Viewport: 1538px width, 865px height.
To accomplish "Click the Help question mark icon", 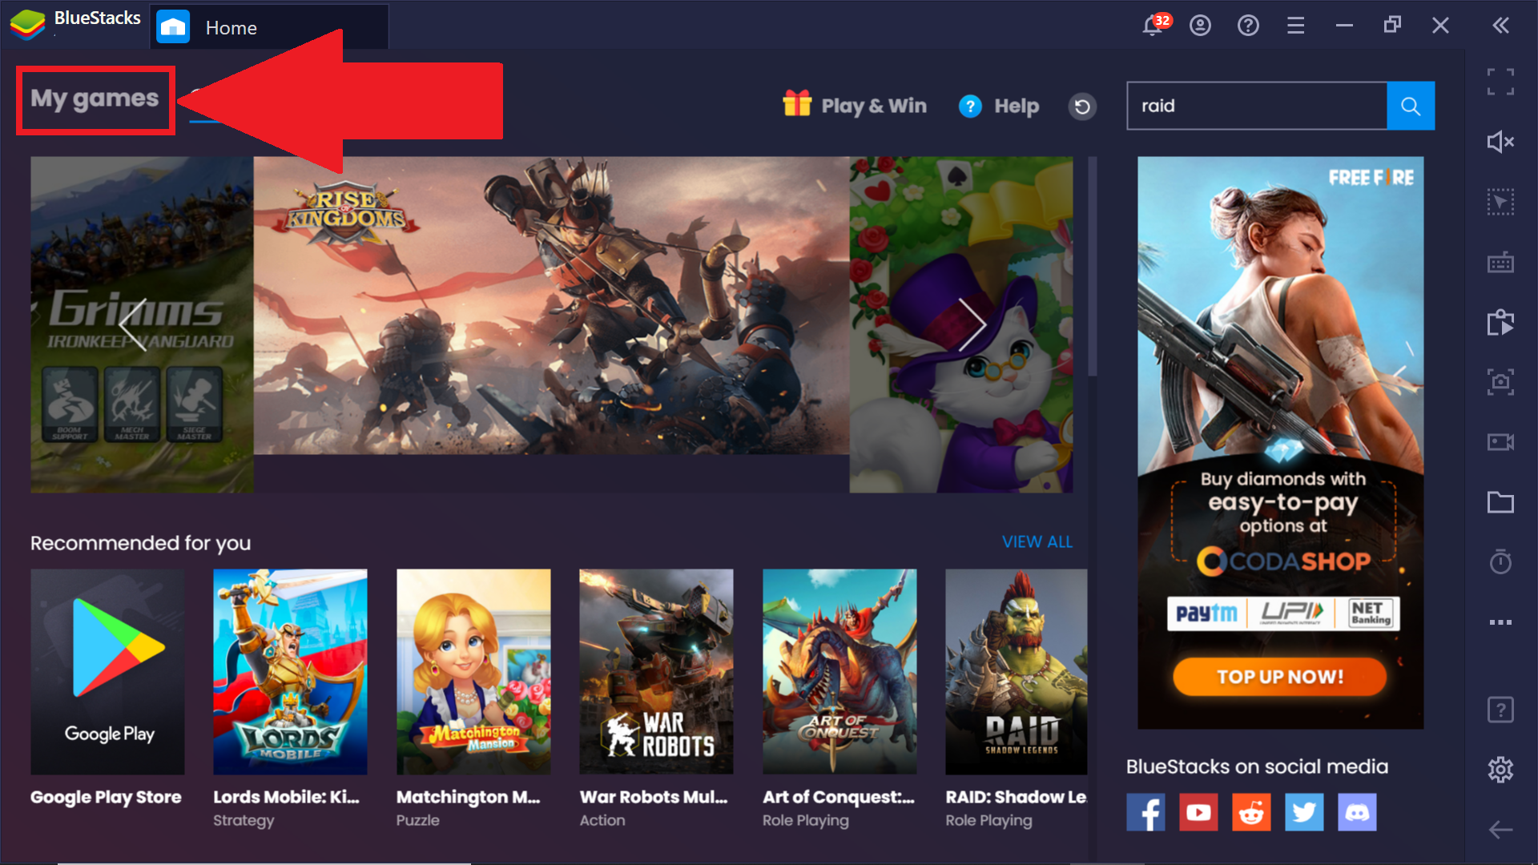I will tap(968, 105).
